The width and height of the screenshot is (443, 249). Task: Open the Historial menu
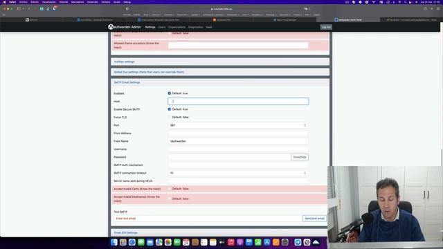point(63,2)
